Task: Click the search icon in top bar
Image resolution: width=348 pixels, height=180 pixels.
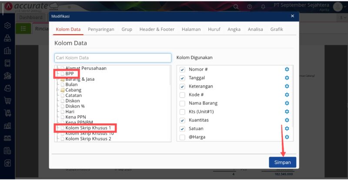Action: tap(236, 7)
